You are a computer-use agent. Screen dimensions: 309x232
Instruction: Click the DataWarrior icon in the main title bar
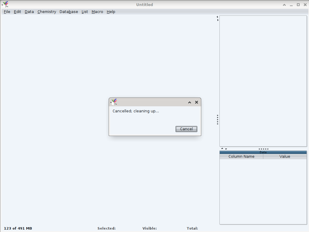(5, 5)
